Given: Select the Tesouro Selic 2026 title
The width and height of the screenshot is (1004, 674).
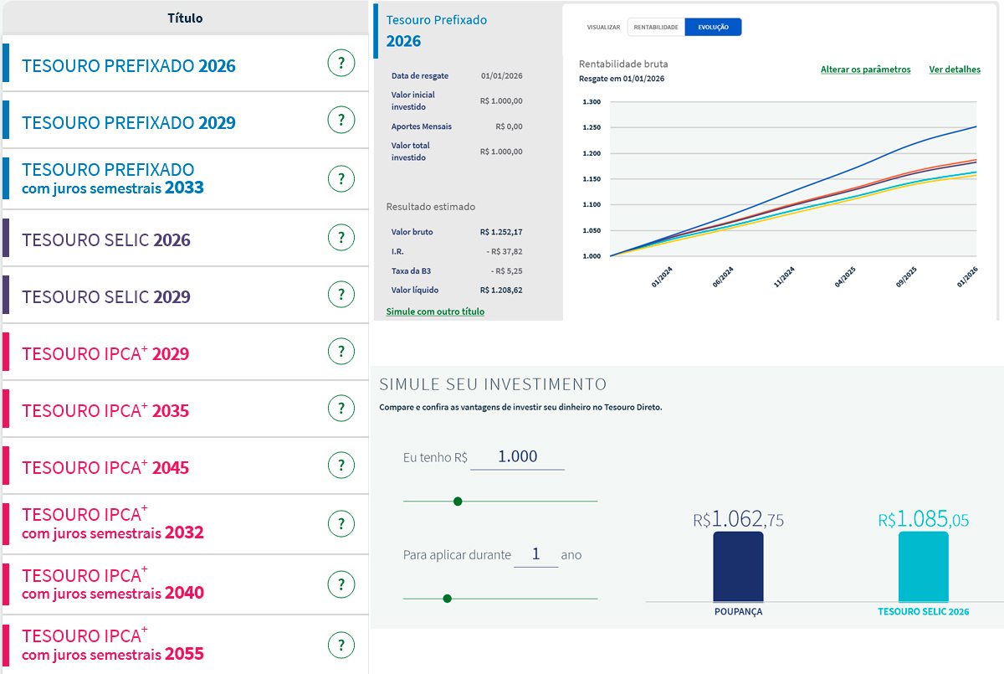Looking at the screenshot, I should pyautogui.click(x=106, y=240).
